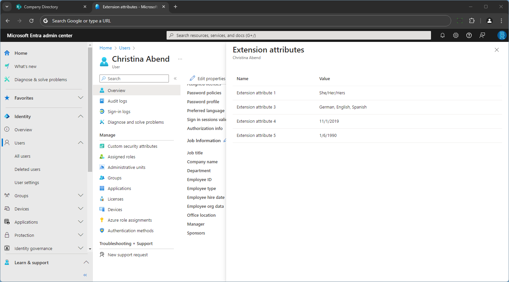
Task: Click the feedback icon in header
Action: (x=482, y=35)
